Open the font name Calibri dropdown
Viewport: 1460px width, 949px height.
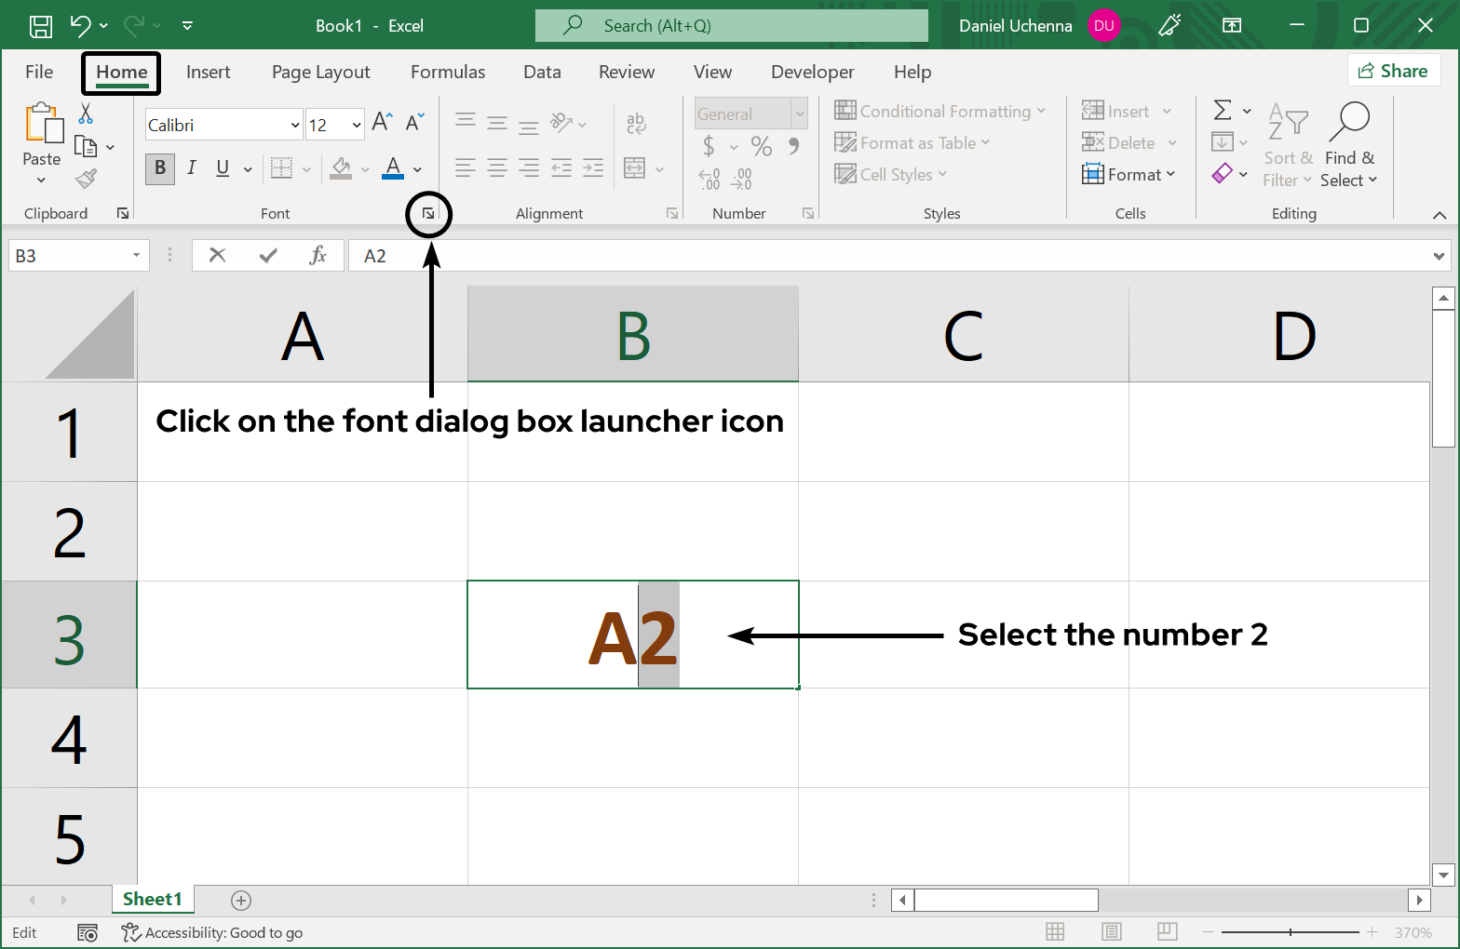click(294, 125)
